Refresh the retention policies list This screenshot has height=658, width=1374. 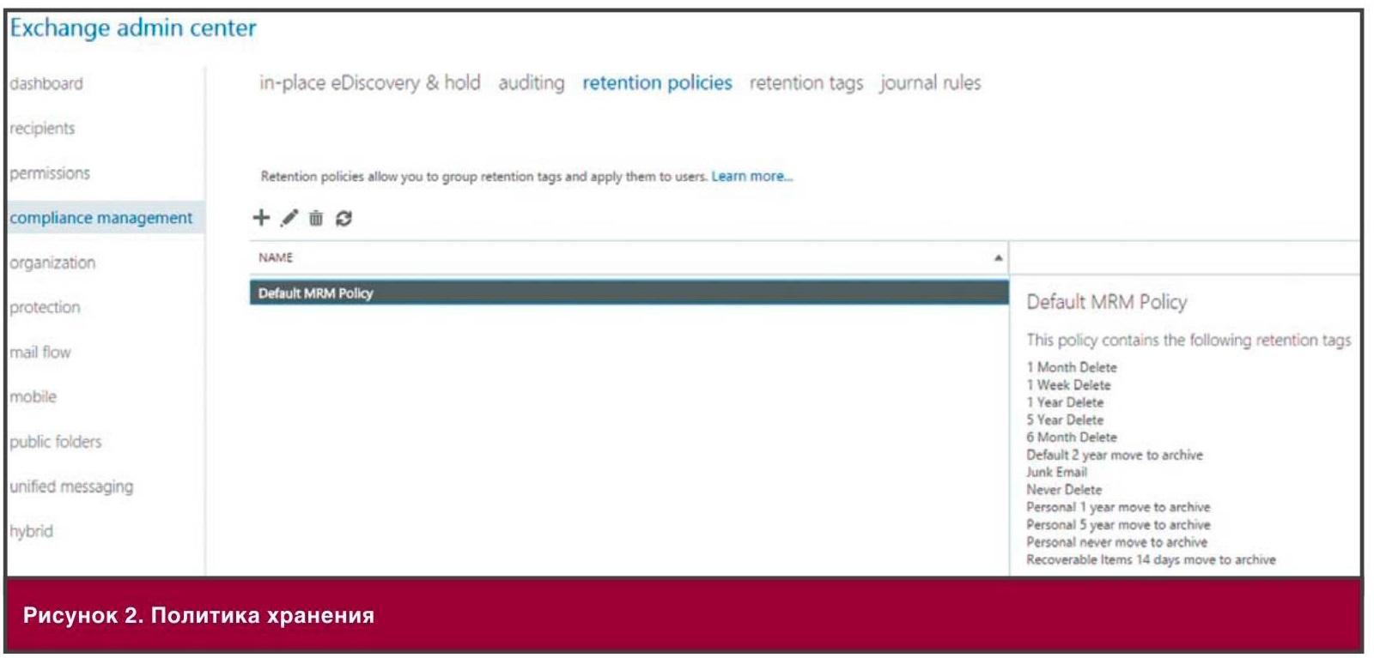(x=343, y=218)
